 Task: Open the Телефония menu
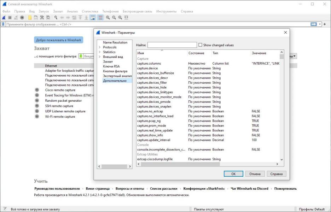[110, 11]
